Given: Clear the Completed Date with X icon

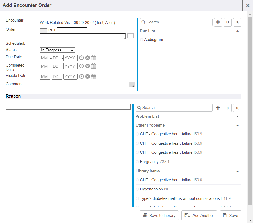Looking at the screenshot, I should click(x=87, y=66).
